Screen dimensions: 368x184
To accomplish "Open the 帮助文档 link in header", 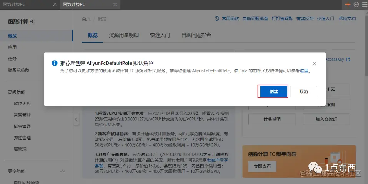I will (x=347, y=18).
